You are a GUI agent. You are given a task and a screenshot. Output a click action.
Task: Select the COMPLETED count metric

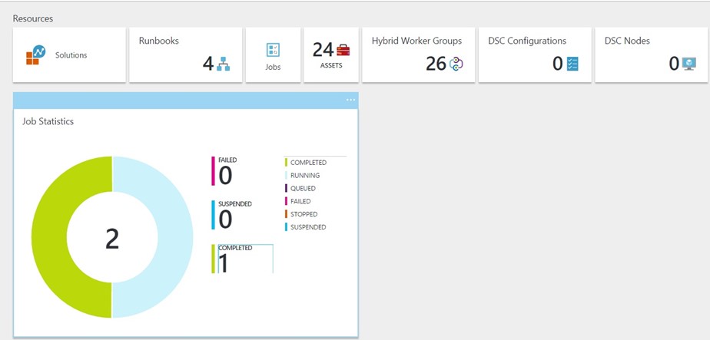click(x=242, y=259)
